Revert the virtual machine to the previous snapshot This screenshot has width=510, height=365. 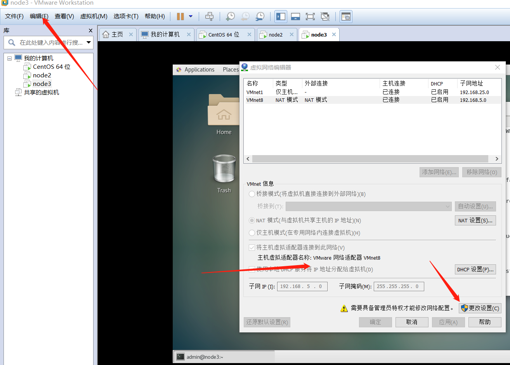tap(245, 16)
